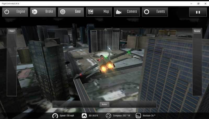Minimize the Flight Unlimited window

click(x=191, y=4)
